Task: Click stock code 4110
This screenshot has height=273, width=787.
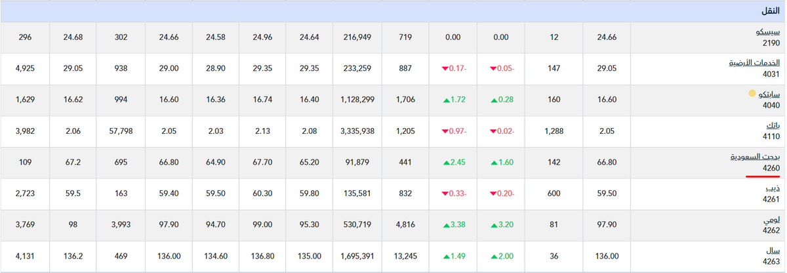Action: [771, 136]
